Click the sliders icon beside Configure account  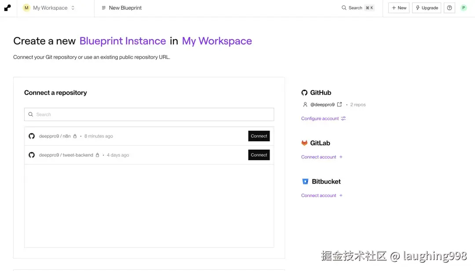click(343, 118)
